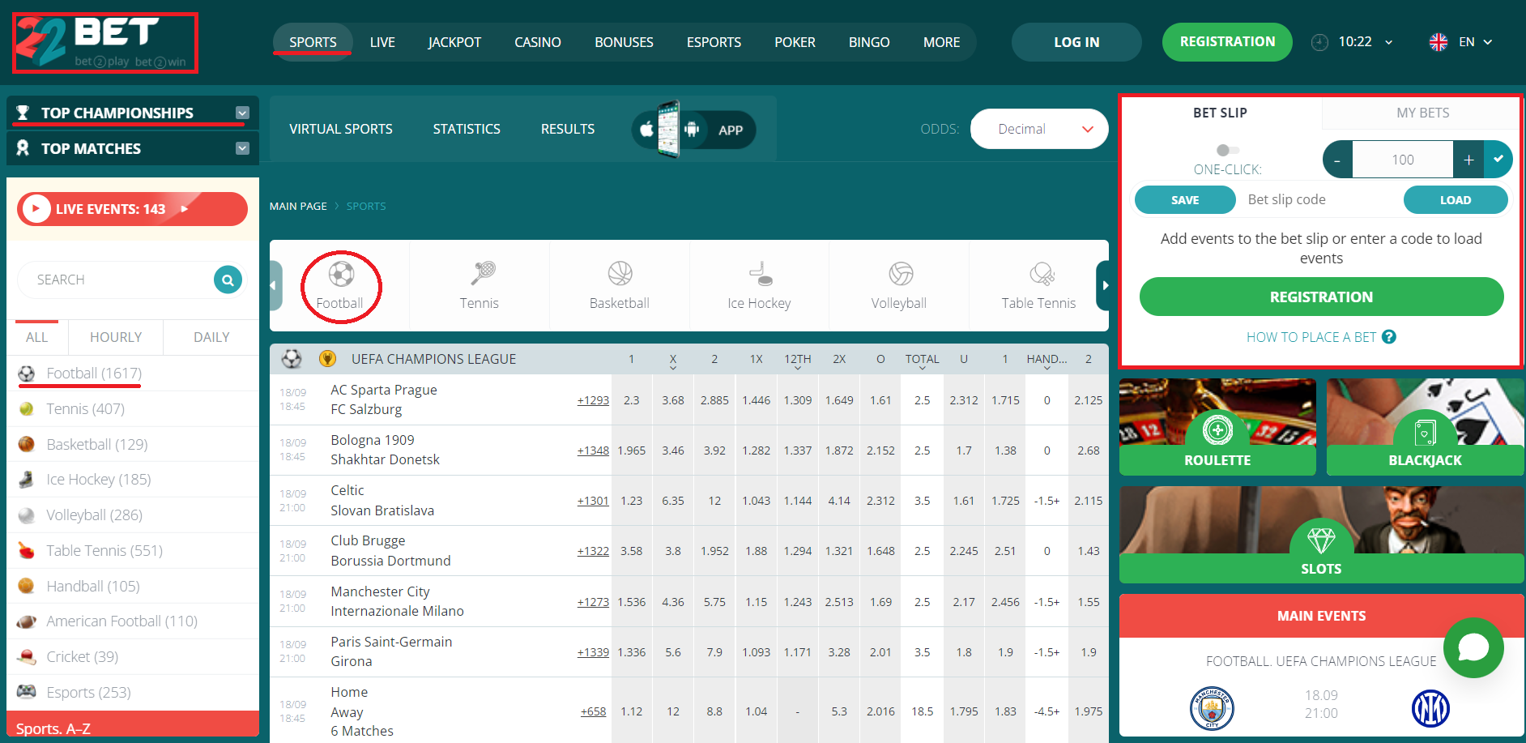Decrease one-click stake with minus
The width and height of the screenshot is (1526, 743).
1337,160
